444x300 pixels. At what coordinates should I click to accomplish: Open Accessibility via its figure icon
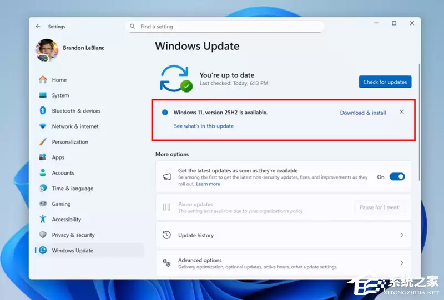pyautogui.click(x=43, y=220)
